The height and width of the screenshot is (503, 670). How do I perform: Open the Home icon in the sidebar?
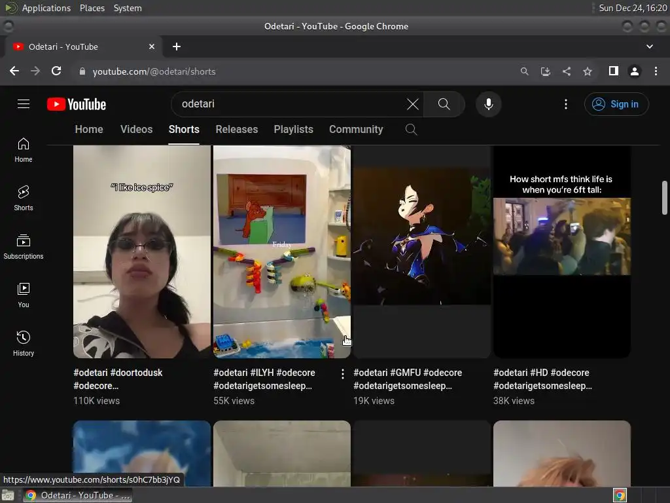pos(24,150)
